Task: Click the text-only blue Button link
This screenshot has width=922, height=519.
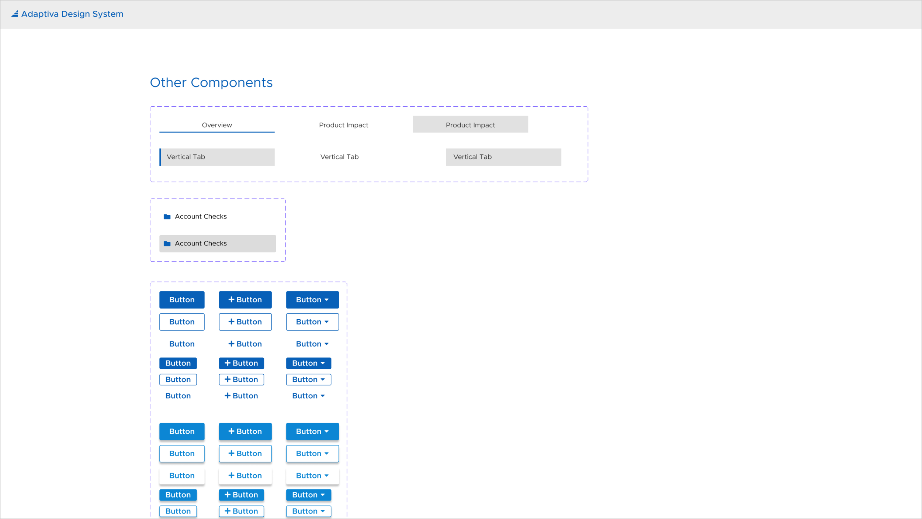Action: (182, 344)
